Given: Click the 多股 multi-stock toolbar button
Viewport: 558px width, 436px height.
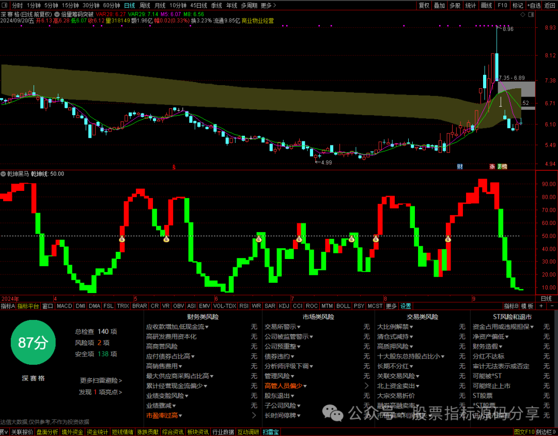Looking at the screenshot, I should click(455, 5).
